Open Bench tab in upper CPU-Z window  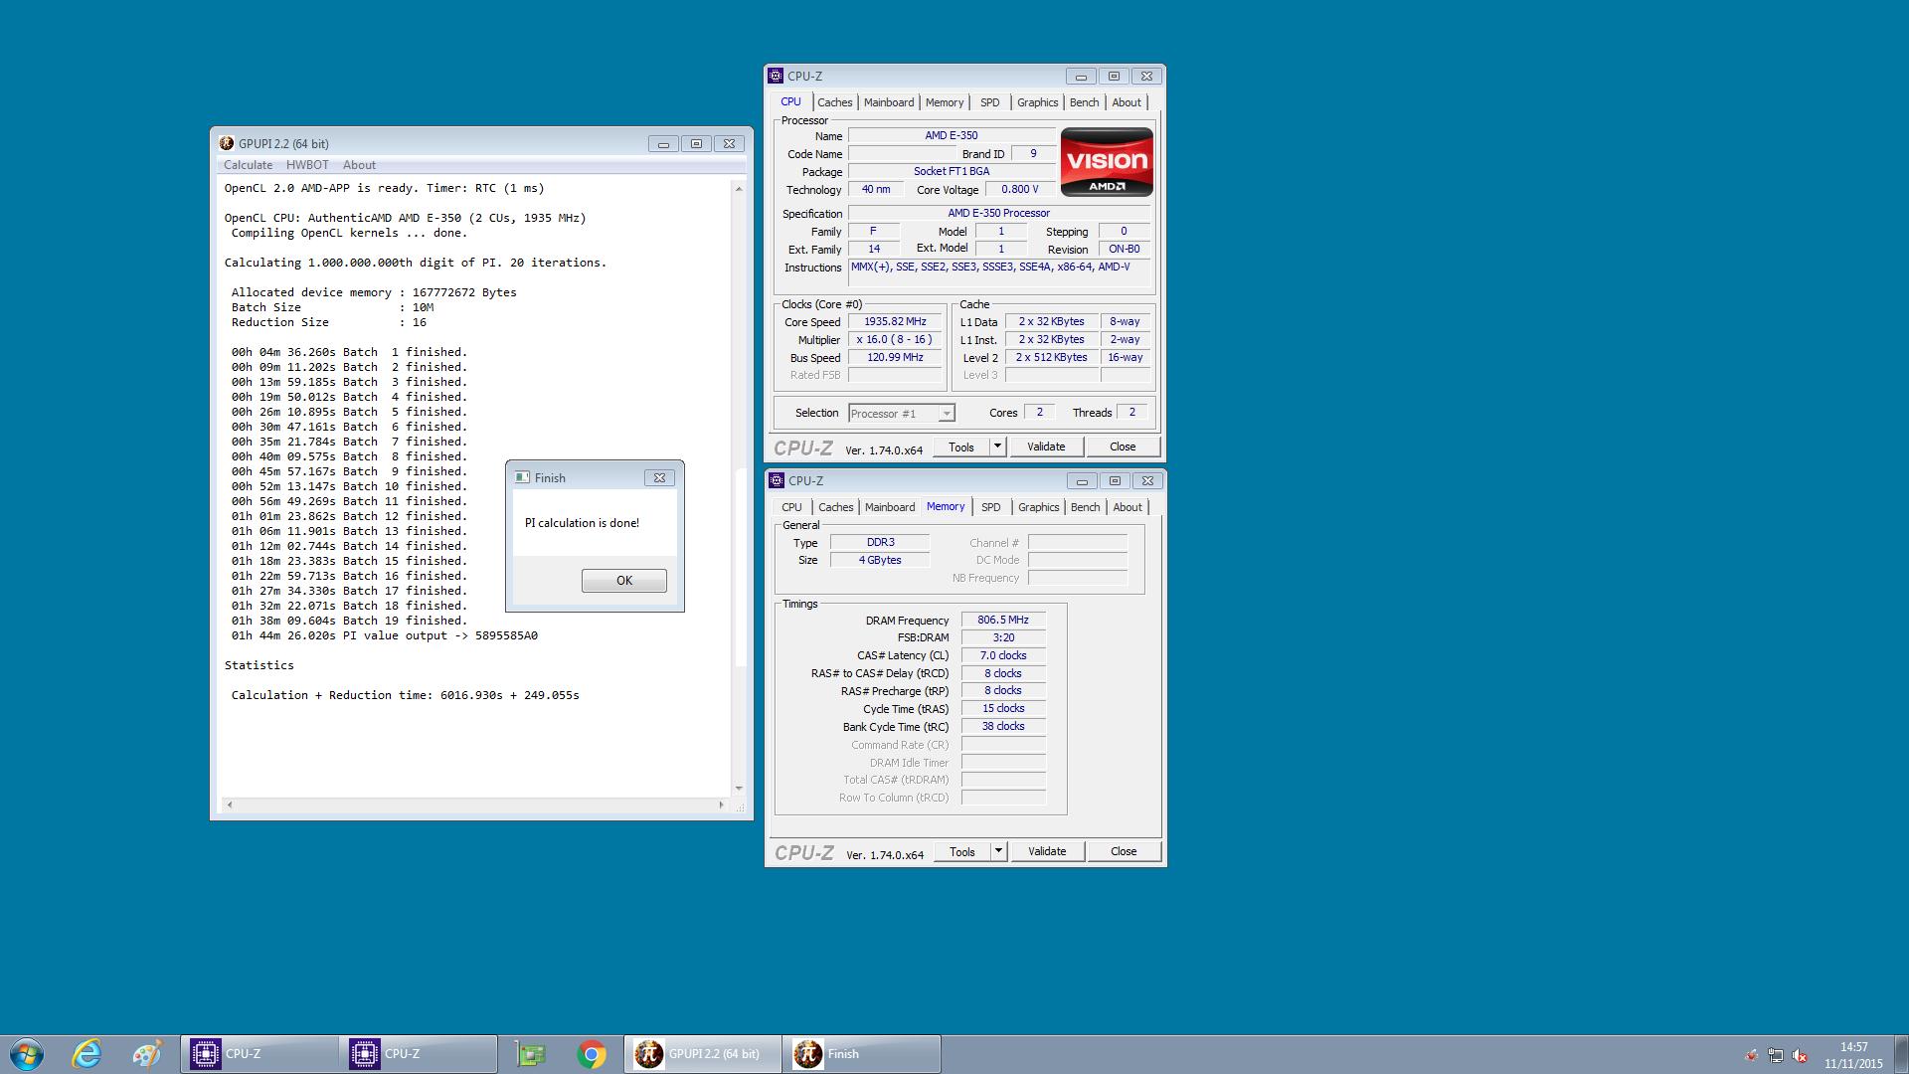[x=1084, y=102]
